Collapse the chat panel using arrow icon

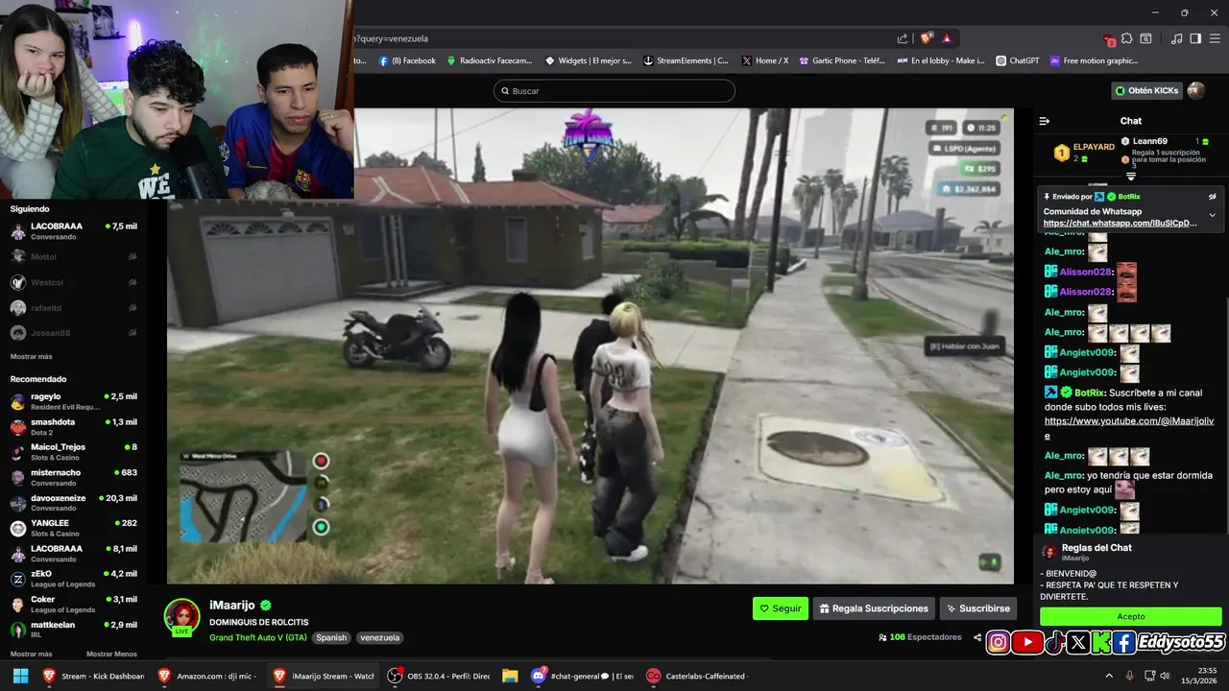coord(1045,121)
